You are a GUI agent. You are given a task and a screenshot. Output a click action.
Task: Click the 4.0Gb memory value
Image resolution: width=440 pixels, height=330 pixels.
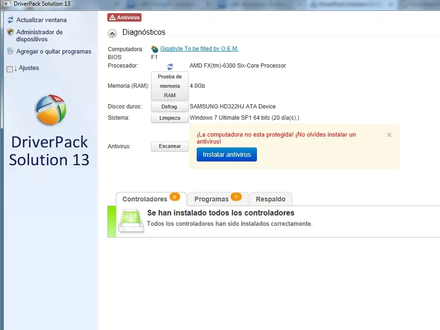pos(197,85)
